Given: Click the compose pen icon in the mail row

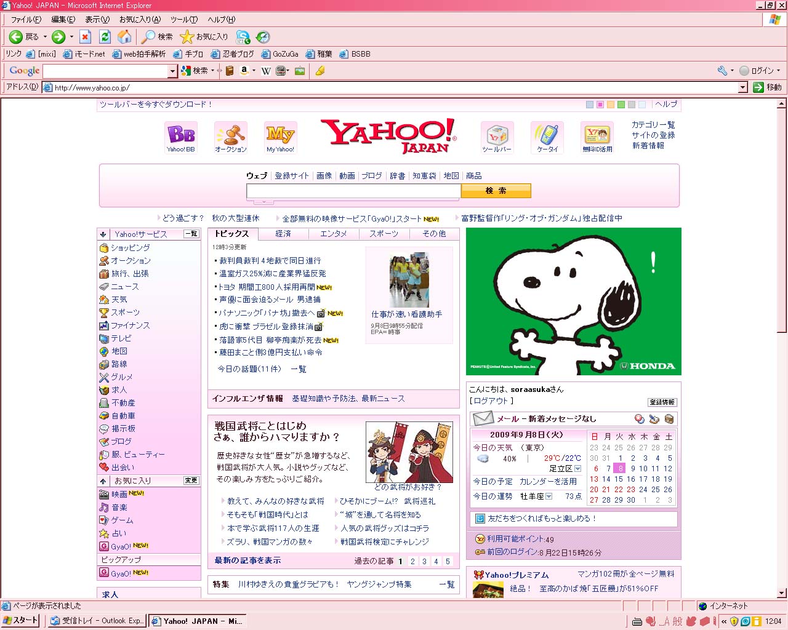Looking at the screenshot, I should tap(654, 419).
